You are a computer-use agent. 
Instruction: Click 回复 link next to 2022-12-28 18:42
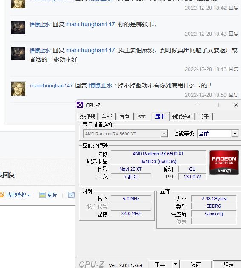[233, 8]
